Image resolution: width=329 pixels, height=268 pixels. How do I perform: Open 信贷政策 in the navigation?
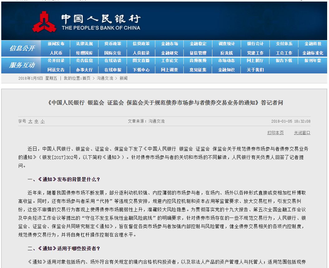click(141, 44)
